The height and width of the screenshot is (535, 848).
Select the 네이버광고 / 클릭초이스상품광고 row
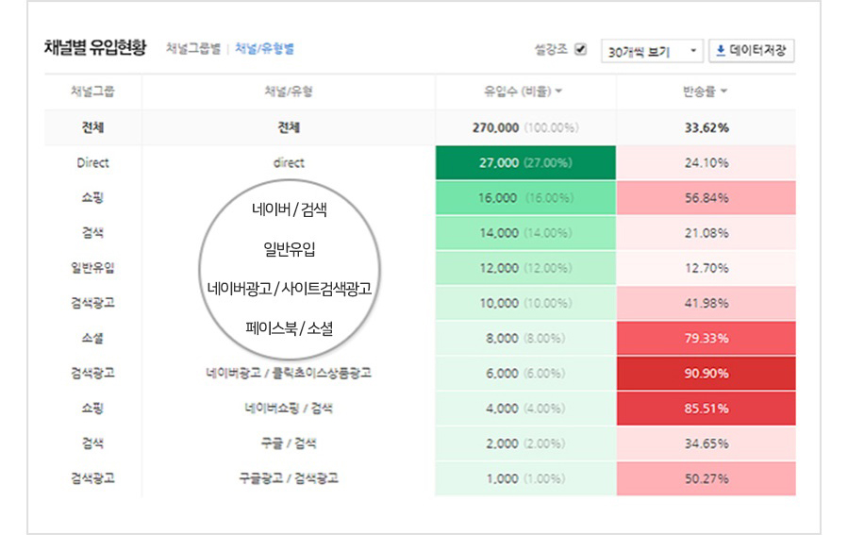click(x=289, y=373)
